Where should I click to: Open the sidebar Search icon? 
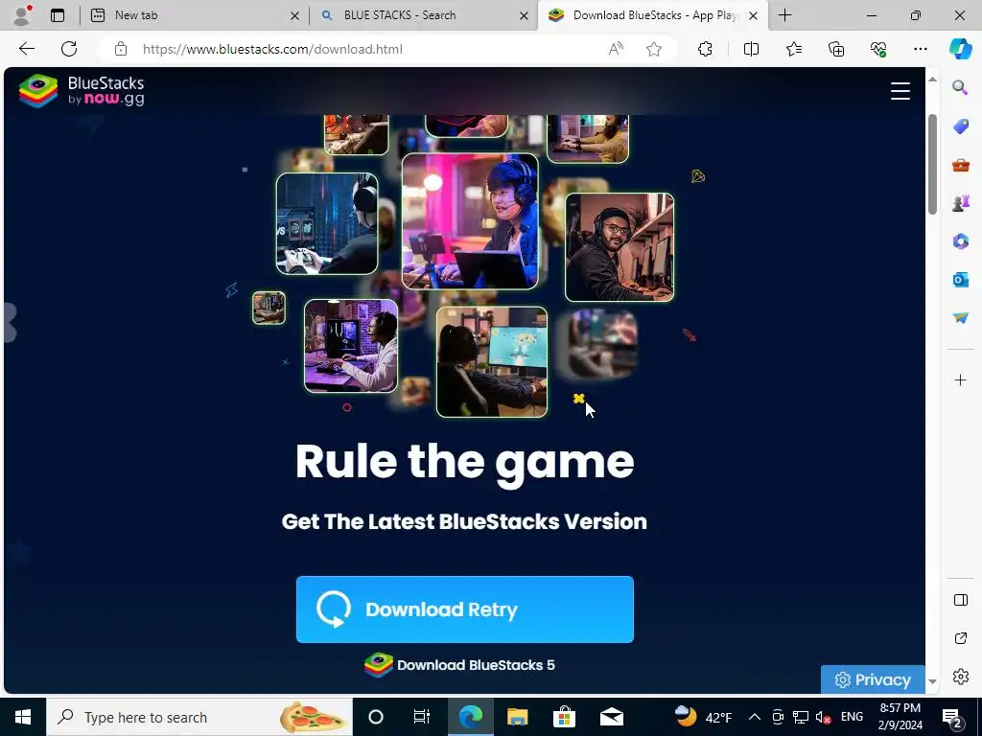coord(960,87)
